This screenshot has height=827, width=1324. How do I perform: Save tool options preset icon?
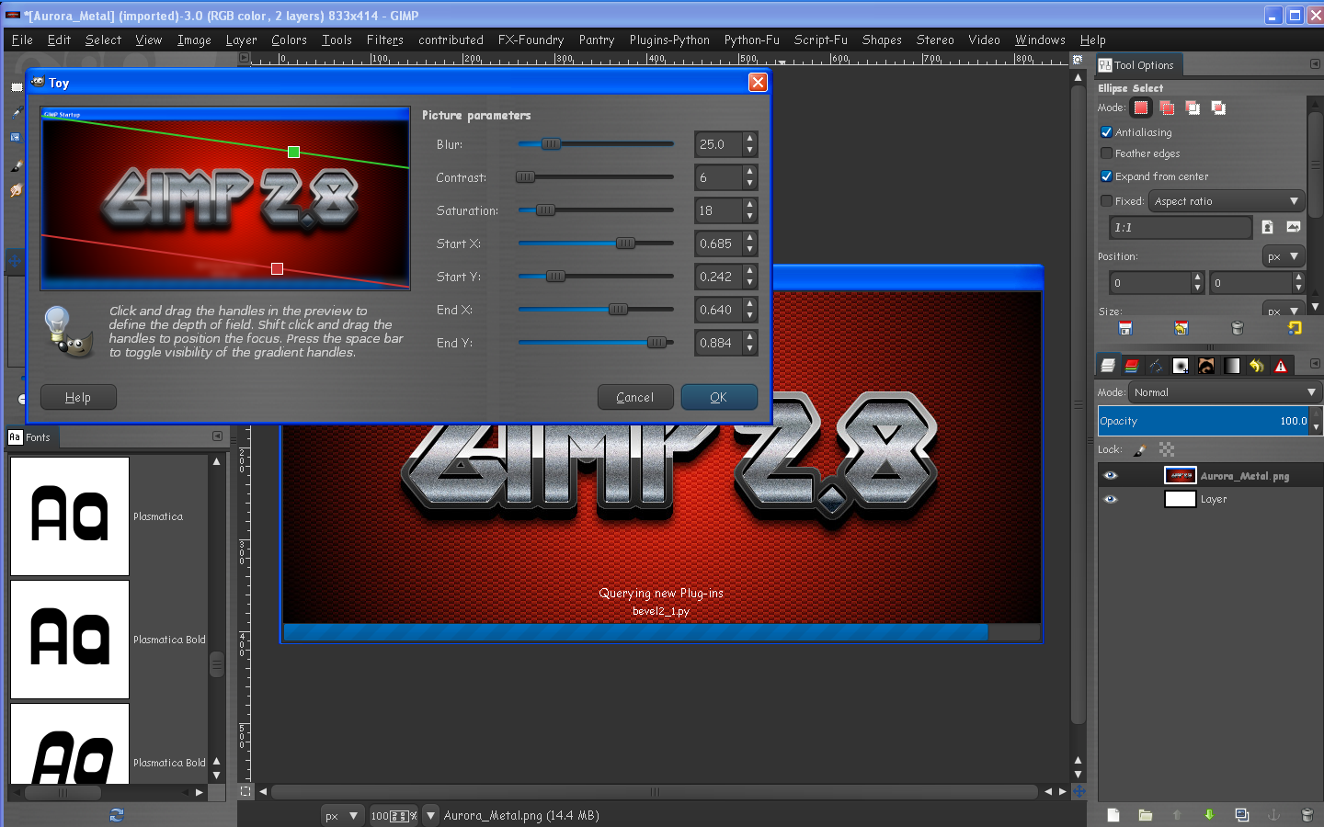[1124, 328]
